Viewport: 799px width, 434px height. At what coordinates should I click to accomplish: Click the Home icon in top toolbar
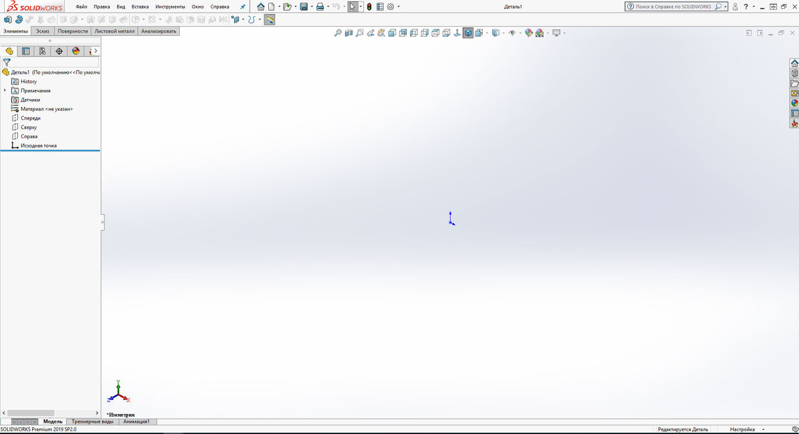[260, 7]
